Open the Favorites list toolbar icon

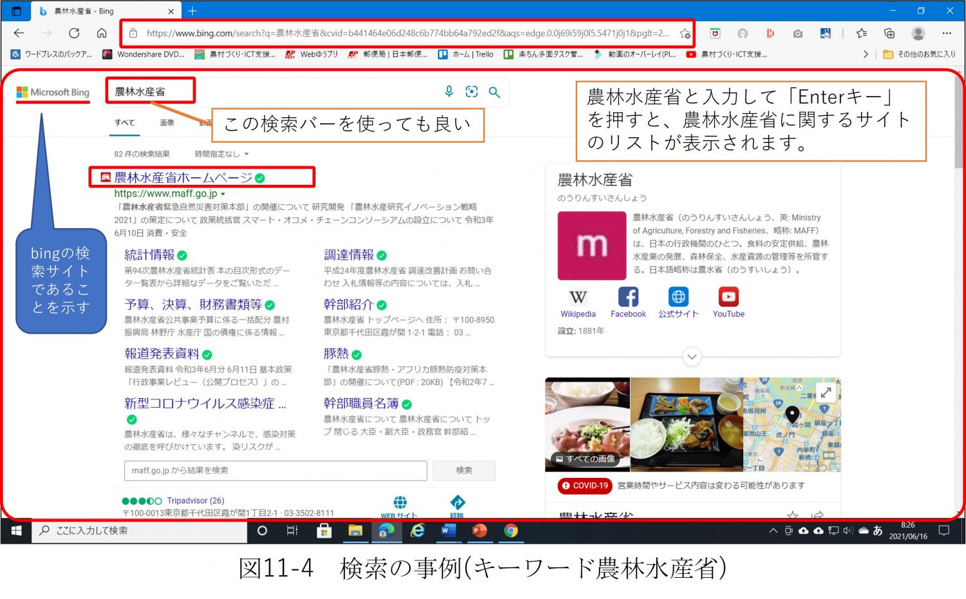coord(862,33)
